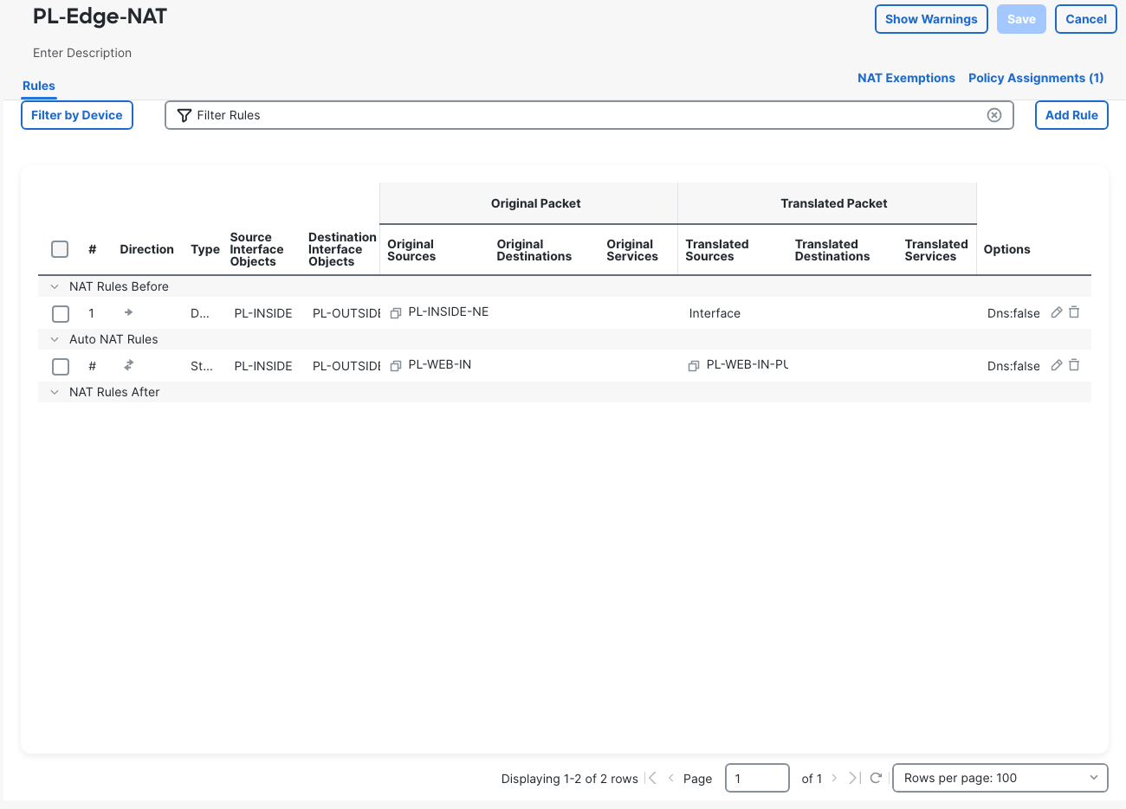
Task: Open Policy Assignments (1)
Action: click(1036, 78)
